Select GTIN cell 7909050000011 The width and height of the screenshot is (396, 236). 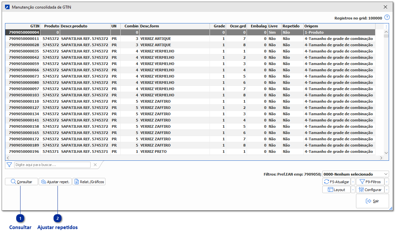point(23,39)
